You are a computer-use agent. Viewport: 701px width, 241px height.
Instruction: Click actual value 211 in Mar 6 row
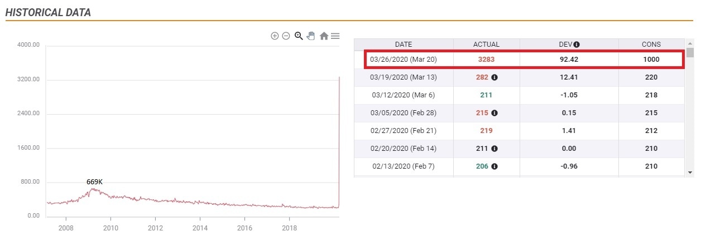click(x=486, y=95)
